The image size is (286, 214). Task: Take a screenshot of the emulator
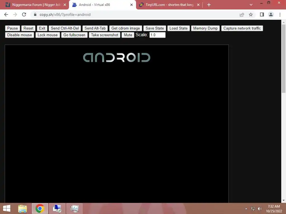[x=104, y=35]
